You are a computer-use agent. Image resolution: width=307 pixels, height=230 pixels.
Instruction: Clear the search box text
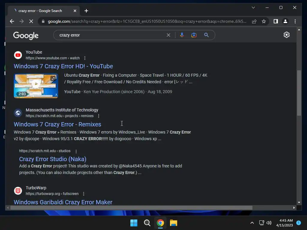point(168,35)
